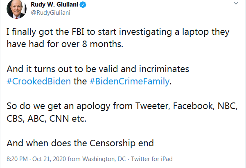Image resolution: width=246 pixels, height=168 pixels.
Task: Click the line starting 'I finally got the FBI'
Action: [118, 32]
